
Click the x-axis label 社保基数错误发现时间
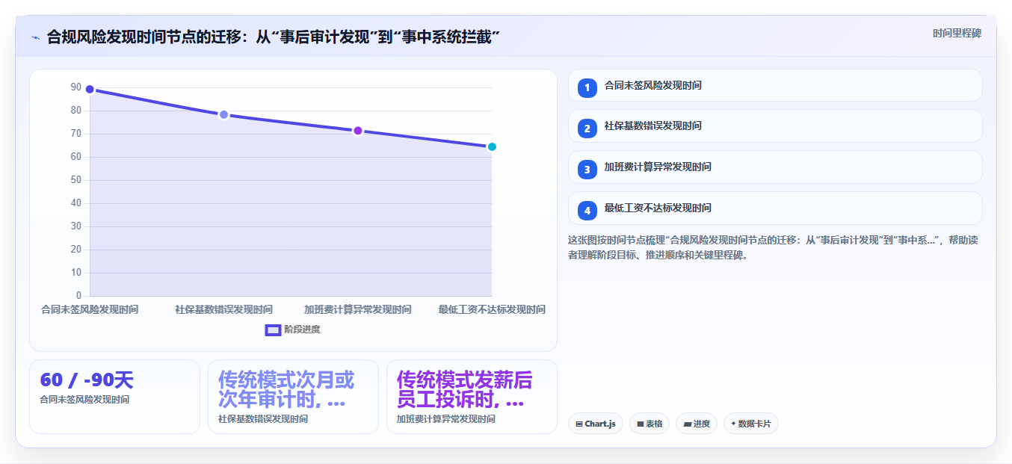(223, 309)
